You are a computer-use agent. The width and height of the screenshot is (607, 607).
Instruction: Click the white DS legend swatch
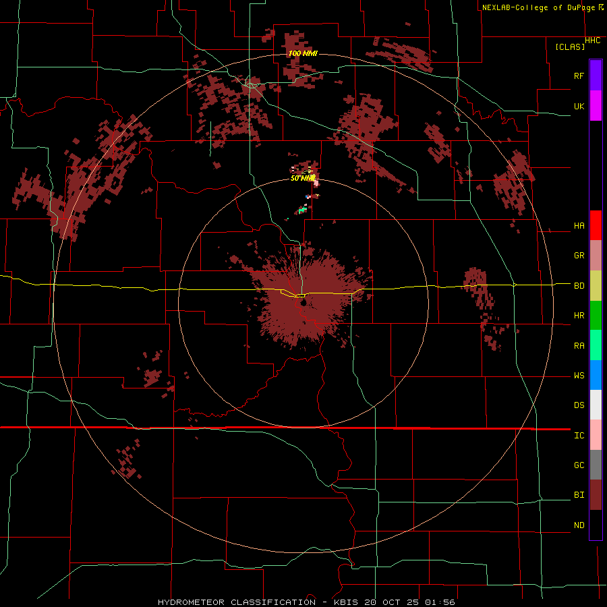point(596,405)
